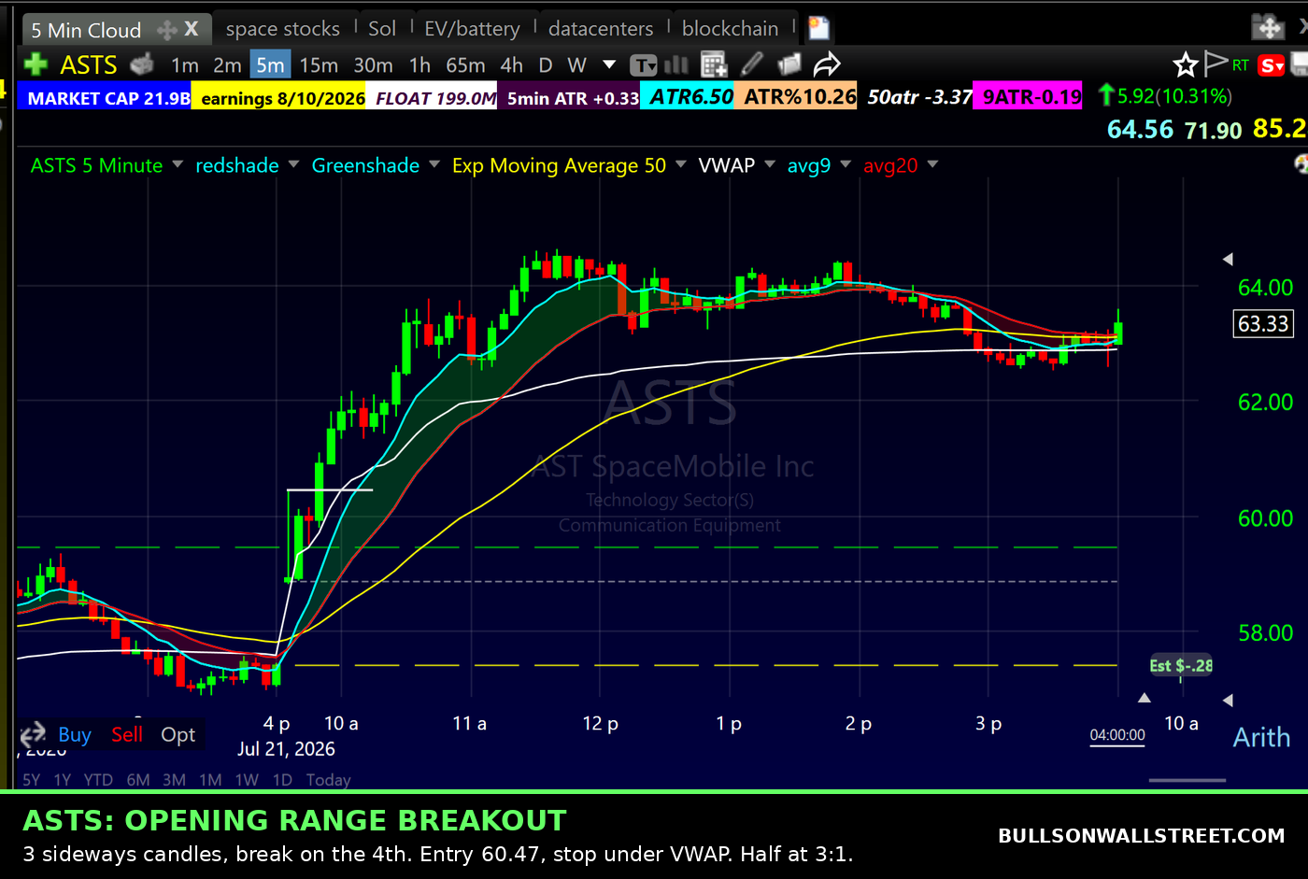Expand the avg20 study dropdown
1308x879 pixels.
[932, 164]
